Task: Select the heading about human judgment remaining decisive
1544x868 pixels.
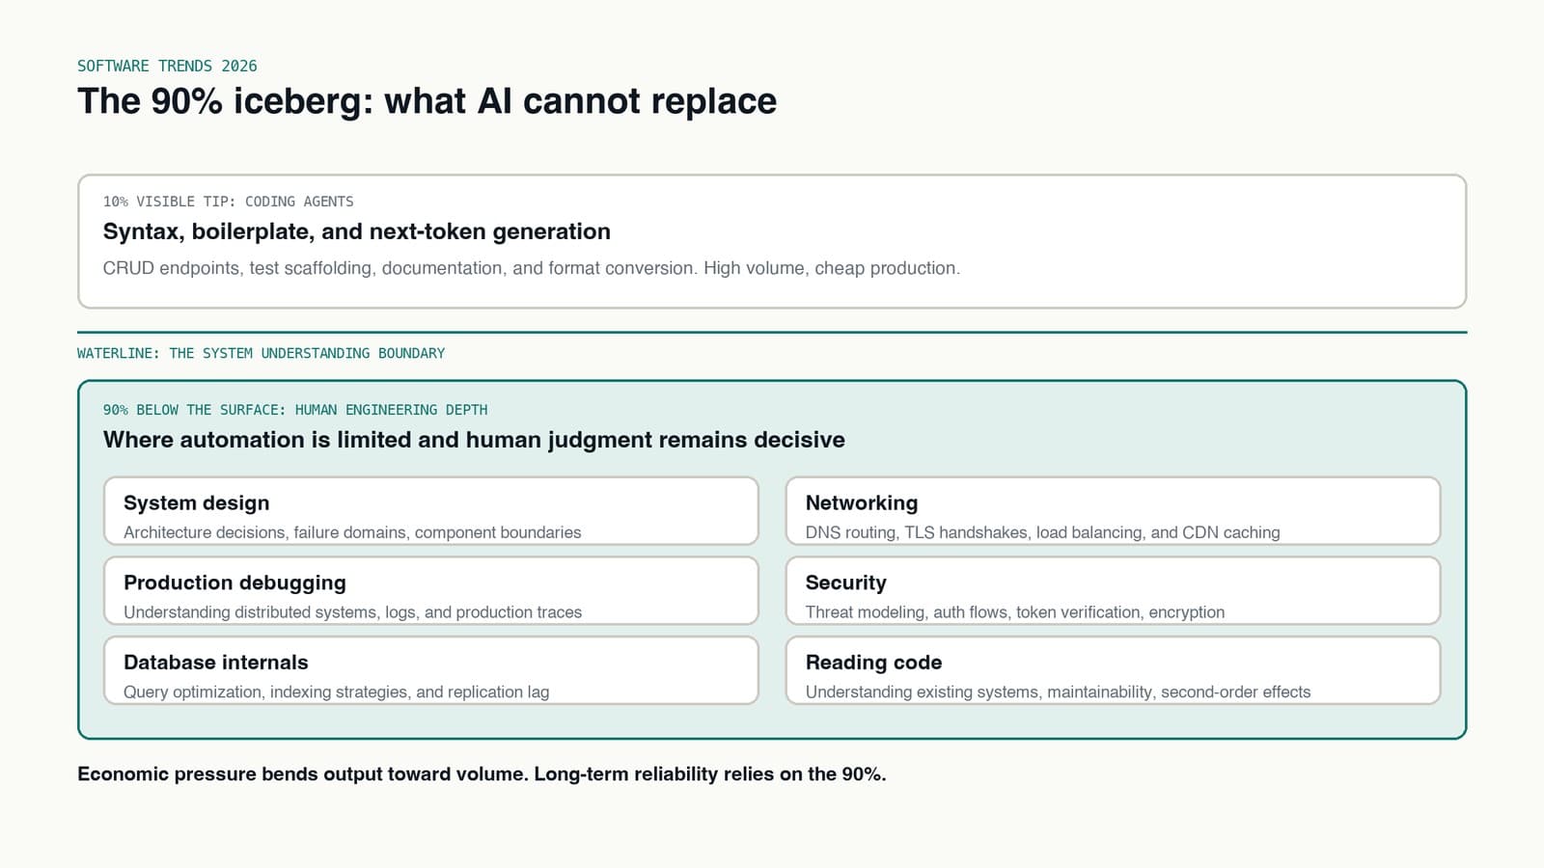Action: click(x=474, y=440)
